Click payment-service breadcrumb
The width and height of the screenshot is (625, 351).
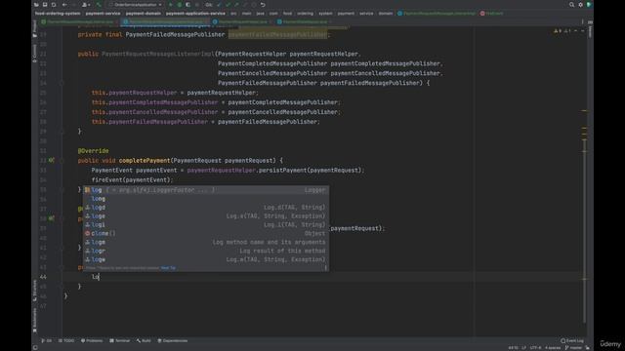pyautogui.click(x=103, y=13)
